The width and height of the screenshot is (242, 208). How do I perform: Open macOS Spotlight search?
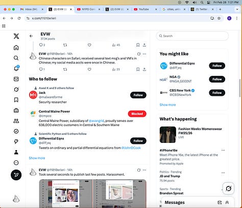tap(202, 3)
